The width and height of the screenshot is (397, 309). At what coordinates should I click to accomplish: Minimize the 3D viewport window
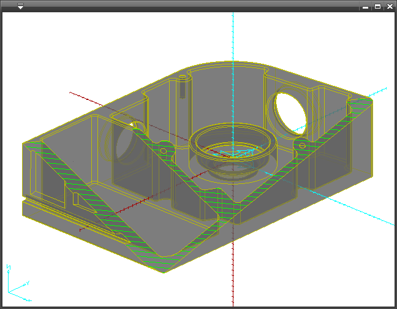365,7
